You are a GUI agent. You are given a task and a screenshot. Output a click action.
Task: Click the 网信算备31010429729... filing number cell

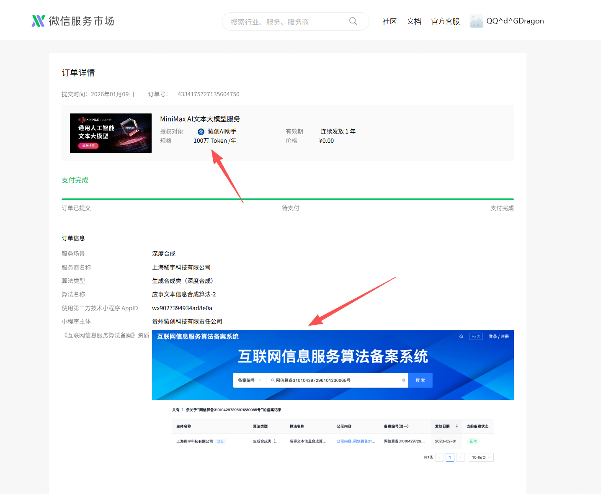404,441
